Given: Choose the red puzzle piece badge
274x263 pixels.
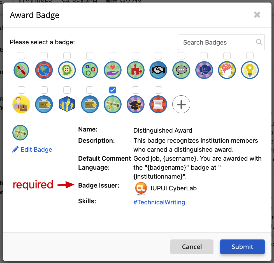Looking at the screenshot, I should [x=136, y=70].
